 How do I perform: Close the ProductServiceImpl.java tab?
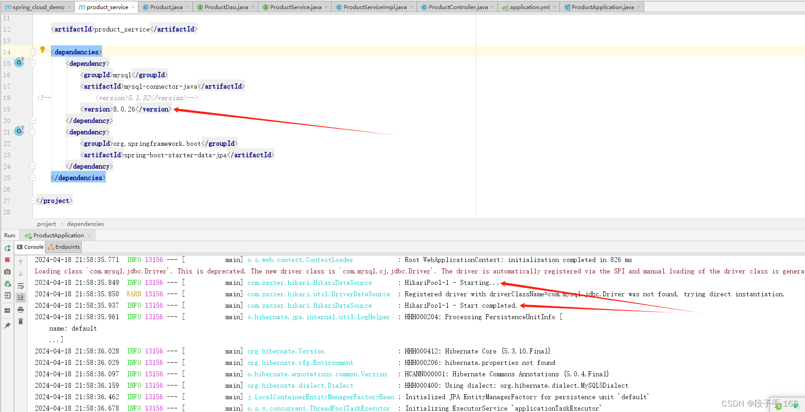click(411, 7)
